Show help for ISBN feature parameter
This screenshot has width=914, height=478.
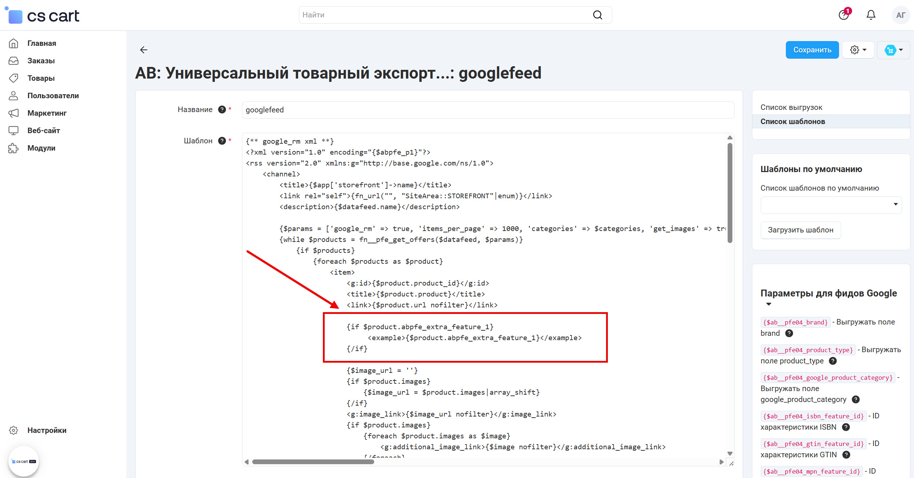coord(846,427)
